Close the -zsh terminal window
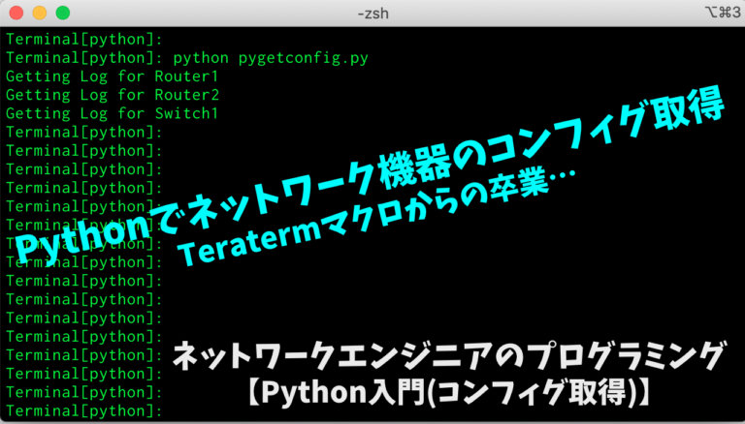Screen dimensions: 745x424 (x=16, y=13)
